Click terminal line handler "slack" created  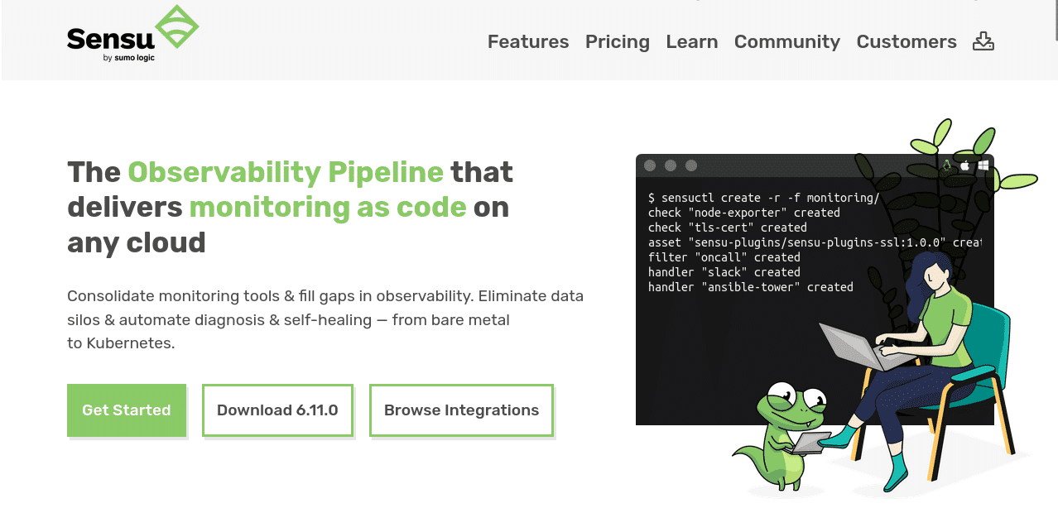(724, 272)
